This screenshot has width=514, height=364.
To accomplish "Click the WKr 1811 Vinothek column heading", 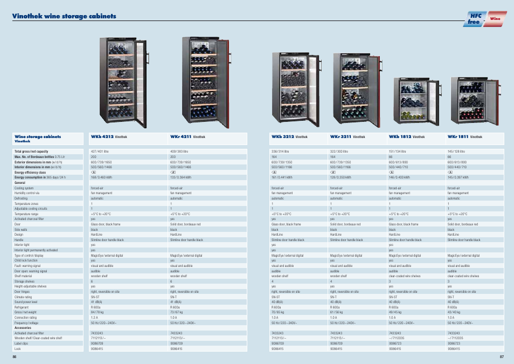I will pyautogui.click(x=464, y=137).
